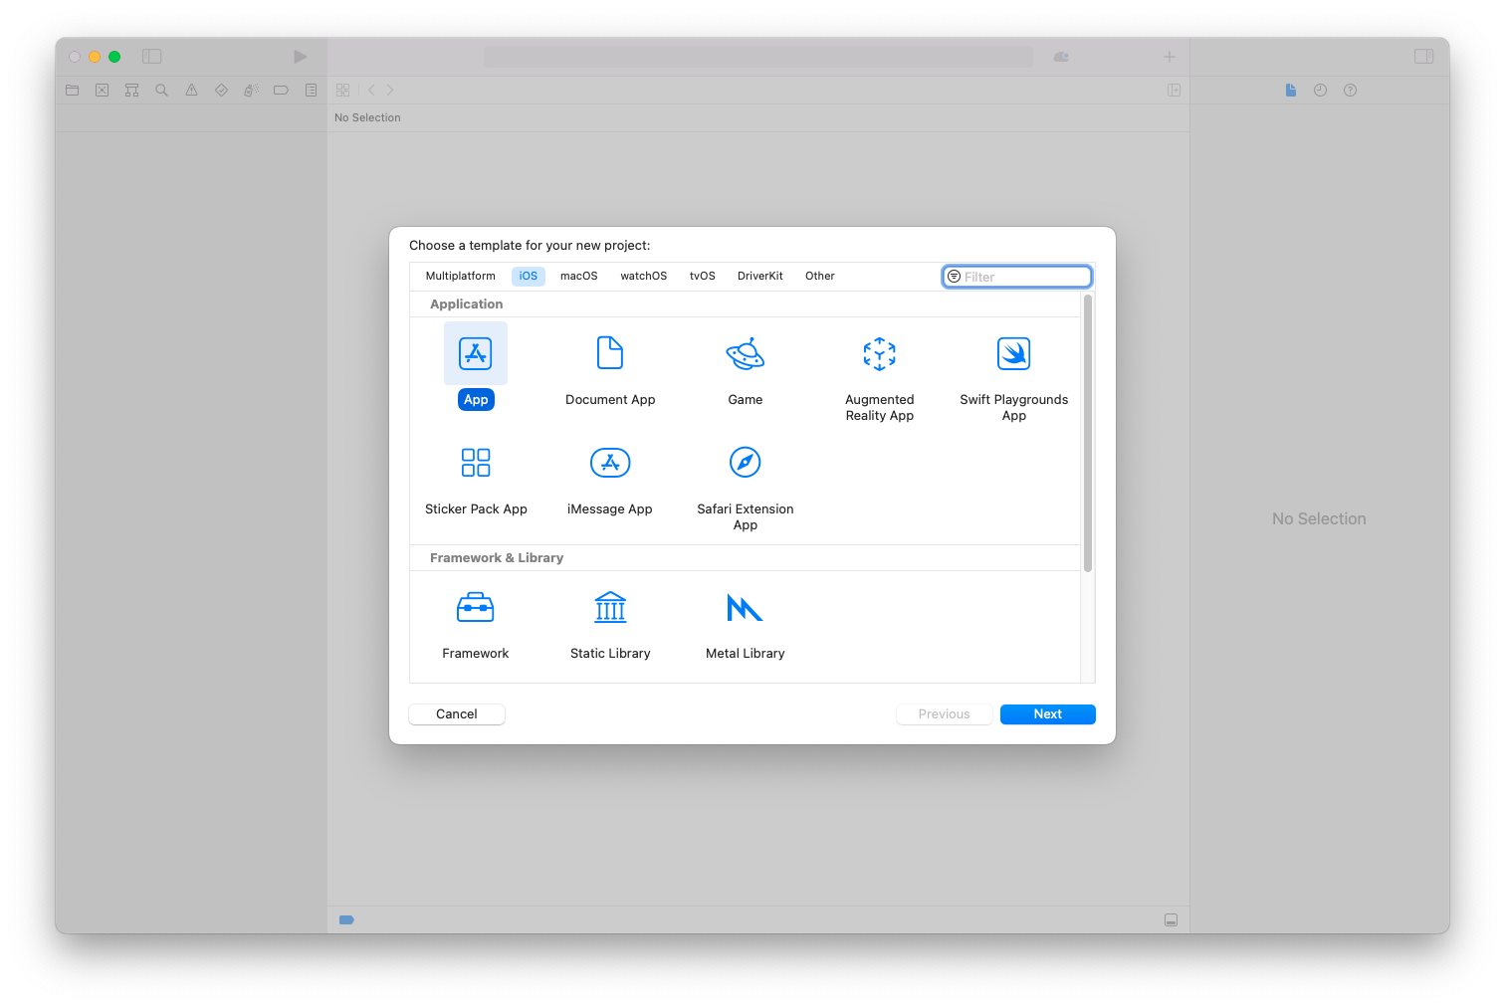This screenshot has width=1505, height=1007.
Task: Show the debug navigator
Action: pos(251,90)
